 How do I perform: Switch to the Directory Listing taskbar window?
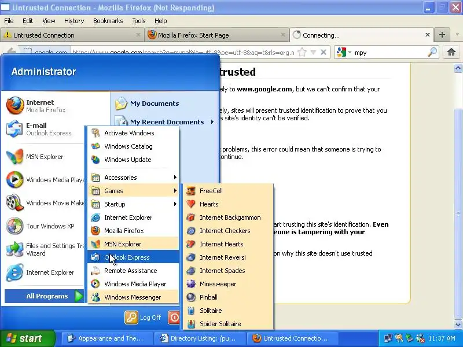(x=200, y=338)
